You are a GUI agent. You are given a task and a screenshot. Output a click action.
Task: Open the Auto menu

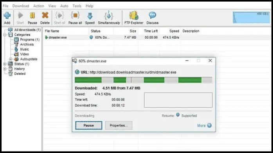click(x=64, y=6)
